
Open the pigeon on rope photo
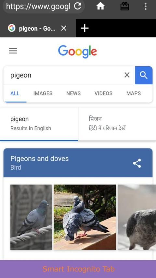(x=31, y=217)
